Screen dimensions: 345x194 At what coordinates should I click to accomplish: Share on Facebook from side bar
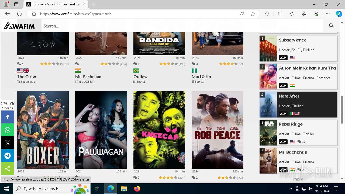(8, 117)
